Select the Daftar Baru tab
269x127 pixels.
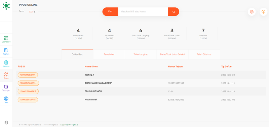click(77, 54)
